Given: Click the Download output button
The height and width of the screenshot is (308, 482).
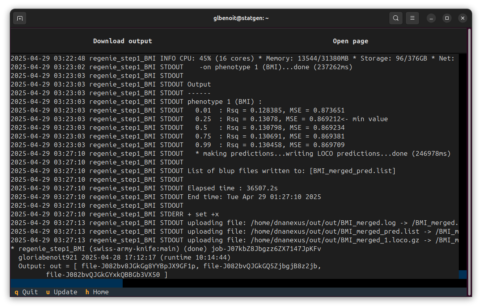Looking at the screenshot, I should tap(123, 41).
